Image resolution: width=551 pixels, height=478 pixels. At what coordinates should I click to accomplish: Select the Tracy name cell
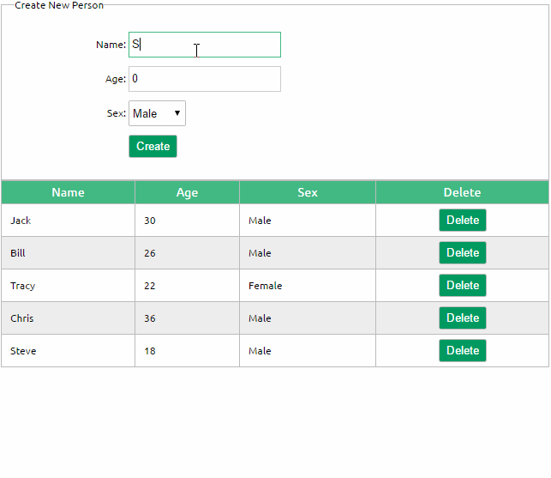coord(69,286)
